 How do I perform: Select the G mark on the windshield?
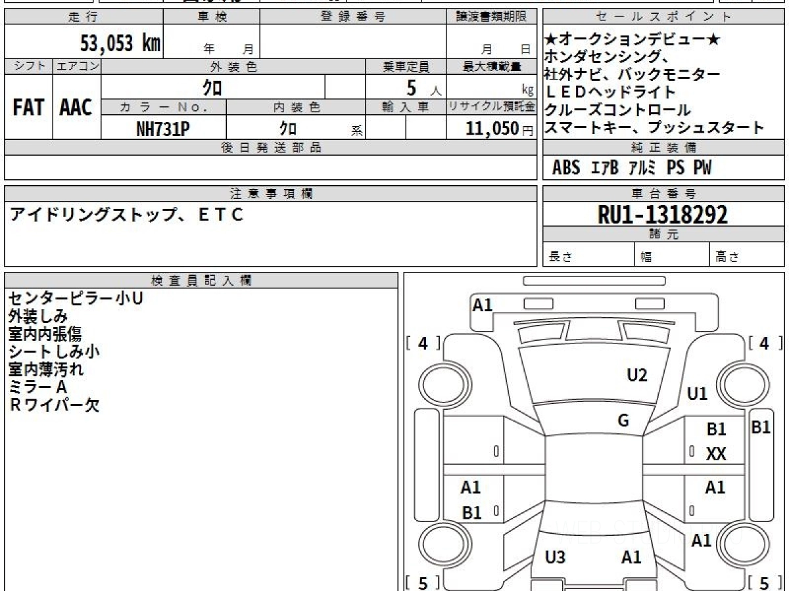(x=623, y=421)
